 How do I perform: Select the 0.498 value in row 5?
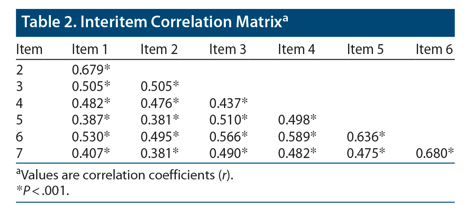tap(295, 120)
